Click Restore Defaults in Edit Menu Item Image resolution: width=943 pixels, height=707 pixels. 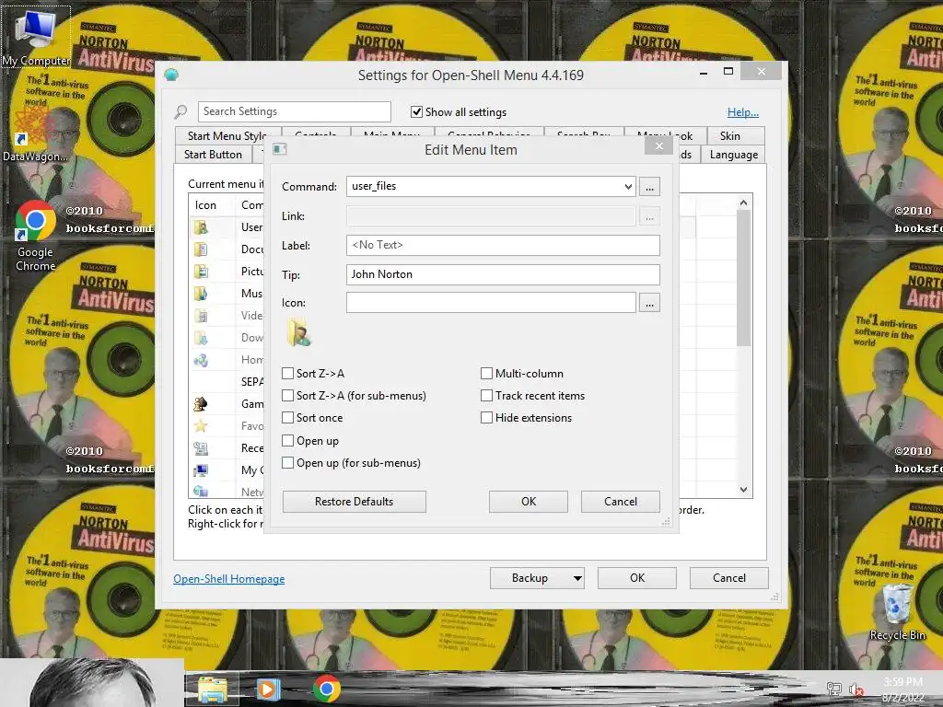point(355,502)
